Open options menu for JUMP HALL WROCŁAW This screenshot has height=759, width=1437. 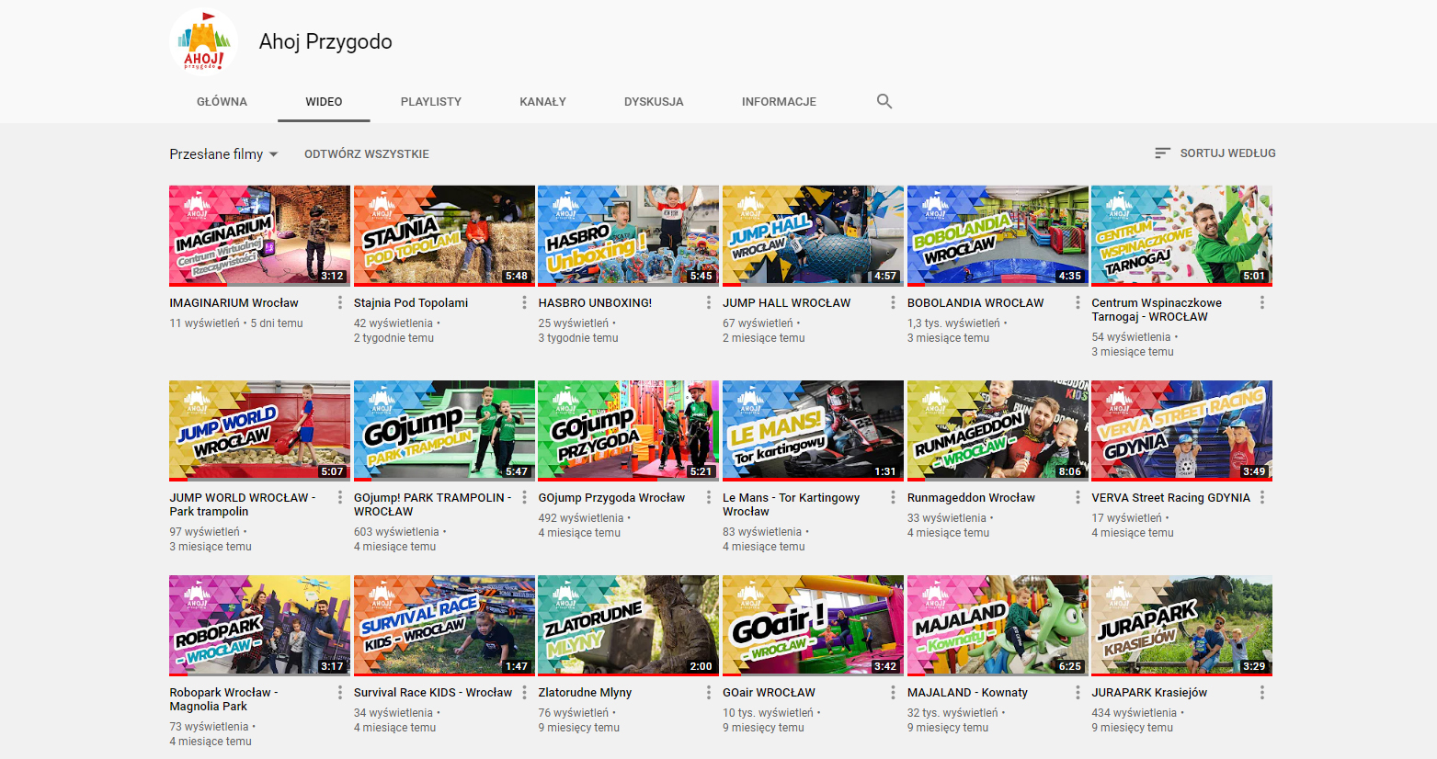893,302
